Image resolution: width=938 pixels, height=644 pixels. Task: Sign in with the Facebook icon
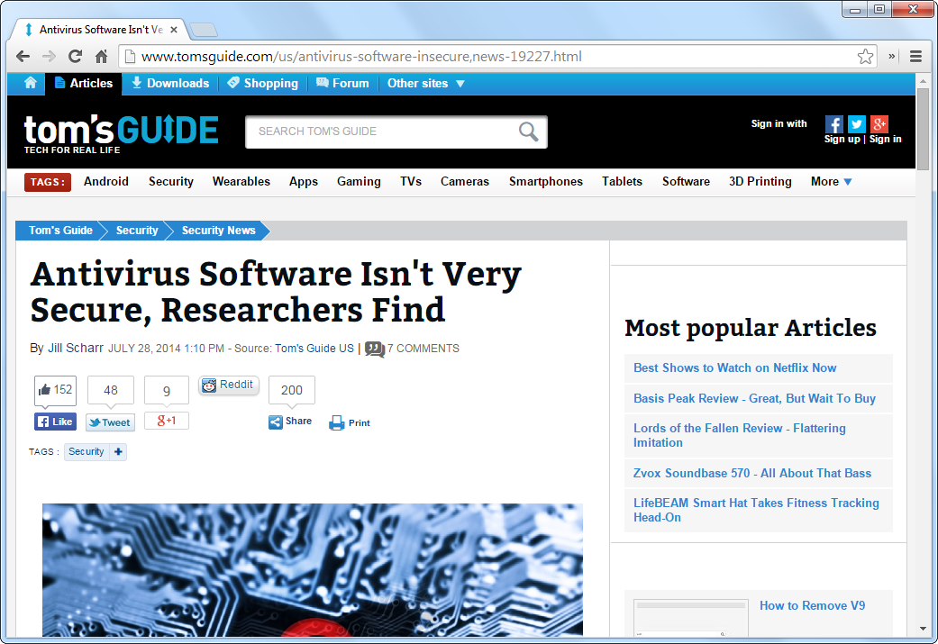834,124
